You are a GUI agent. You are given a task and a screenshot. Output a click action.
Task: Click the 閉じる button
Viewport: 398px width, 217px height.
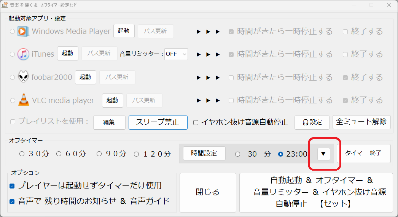pyautogui.click(x=208, y=193)
